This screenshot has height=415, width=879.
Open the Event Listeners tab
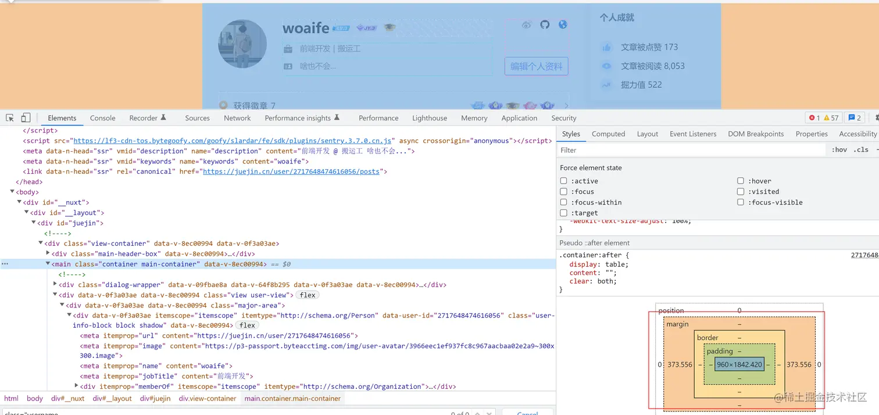[693, 134]
